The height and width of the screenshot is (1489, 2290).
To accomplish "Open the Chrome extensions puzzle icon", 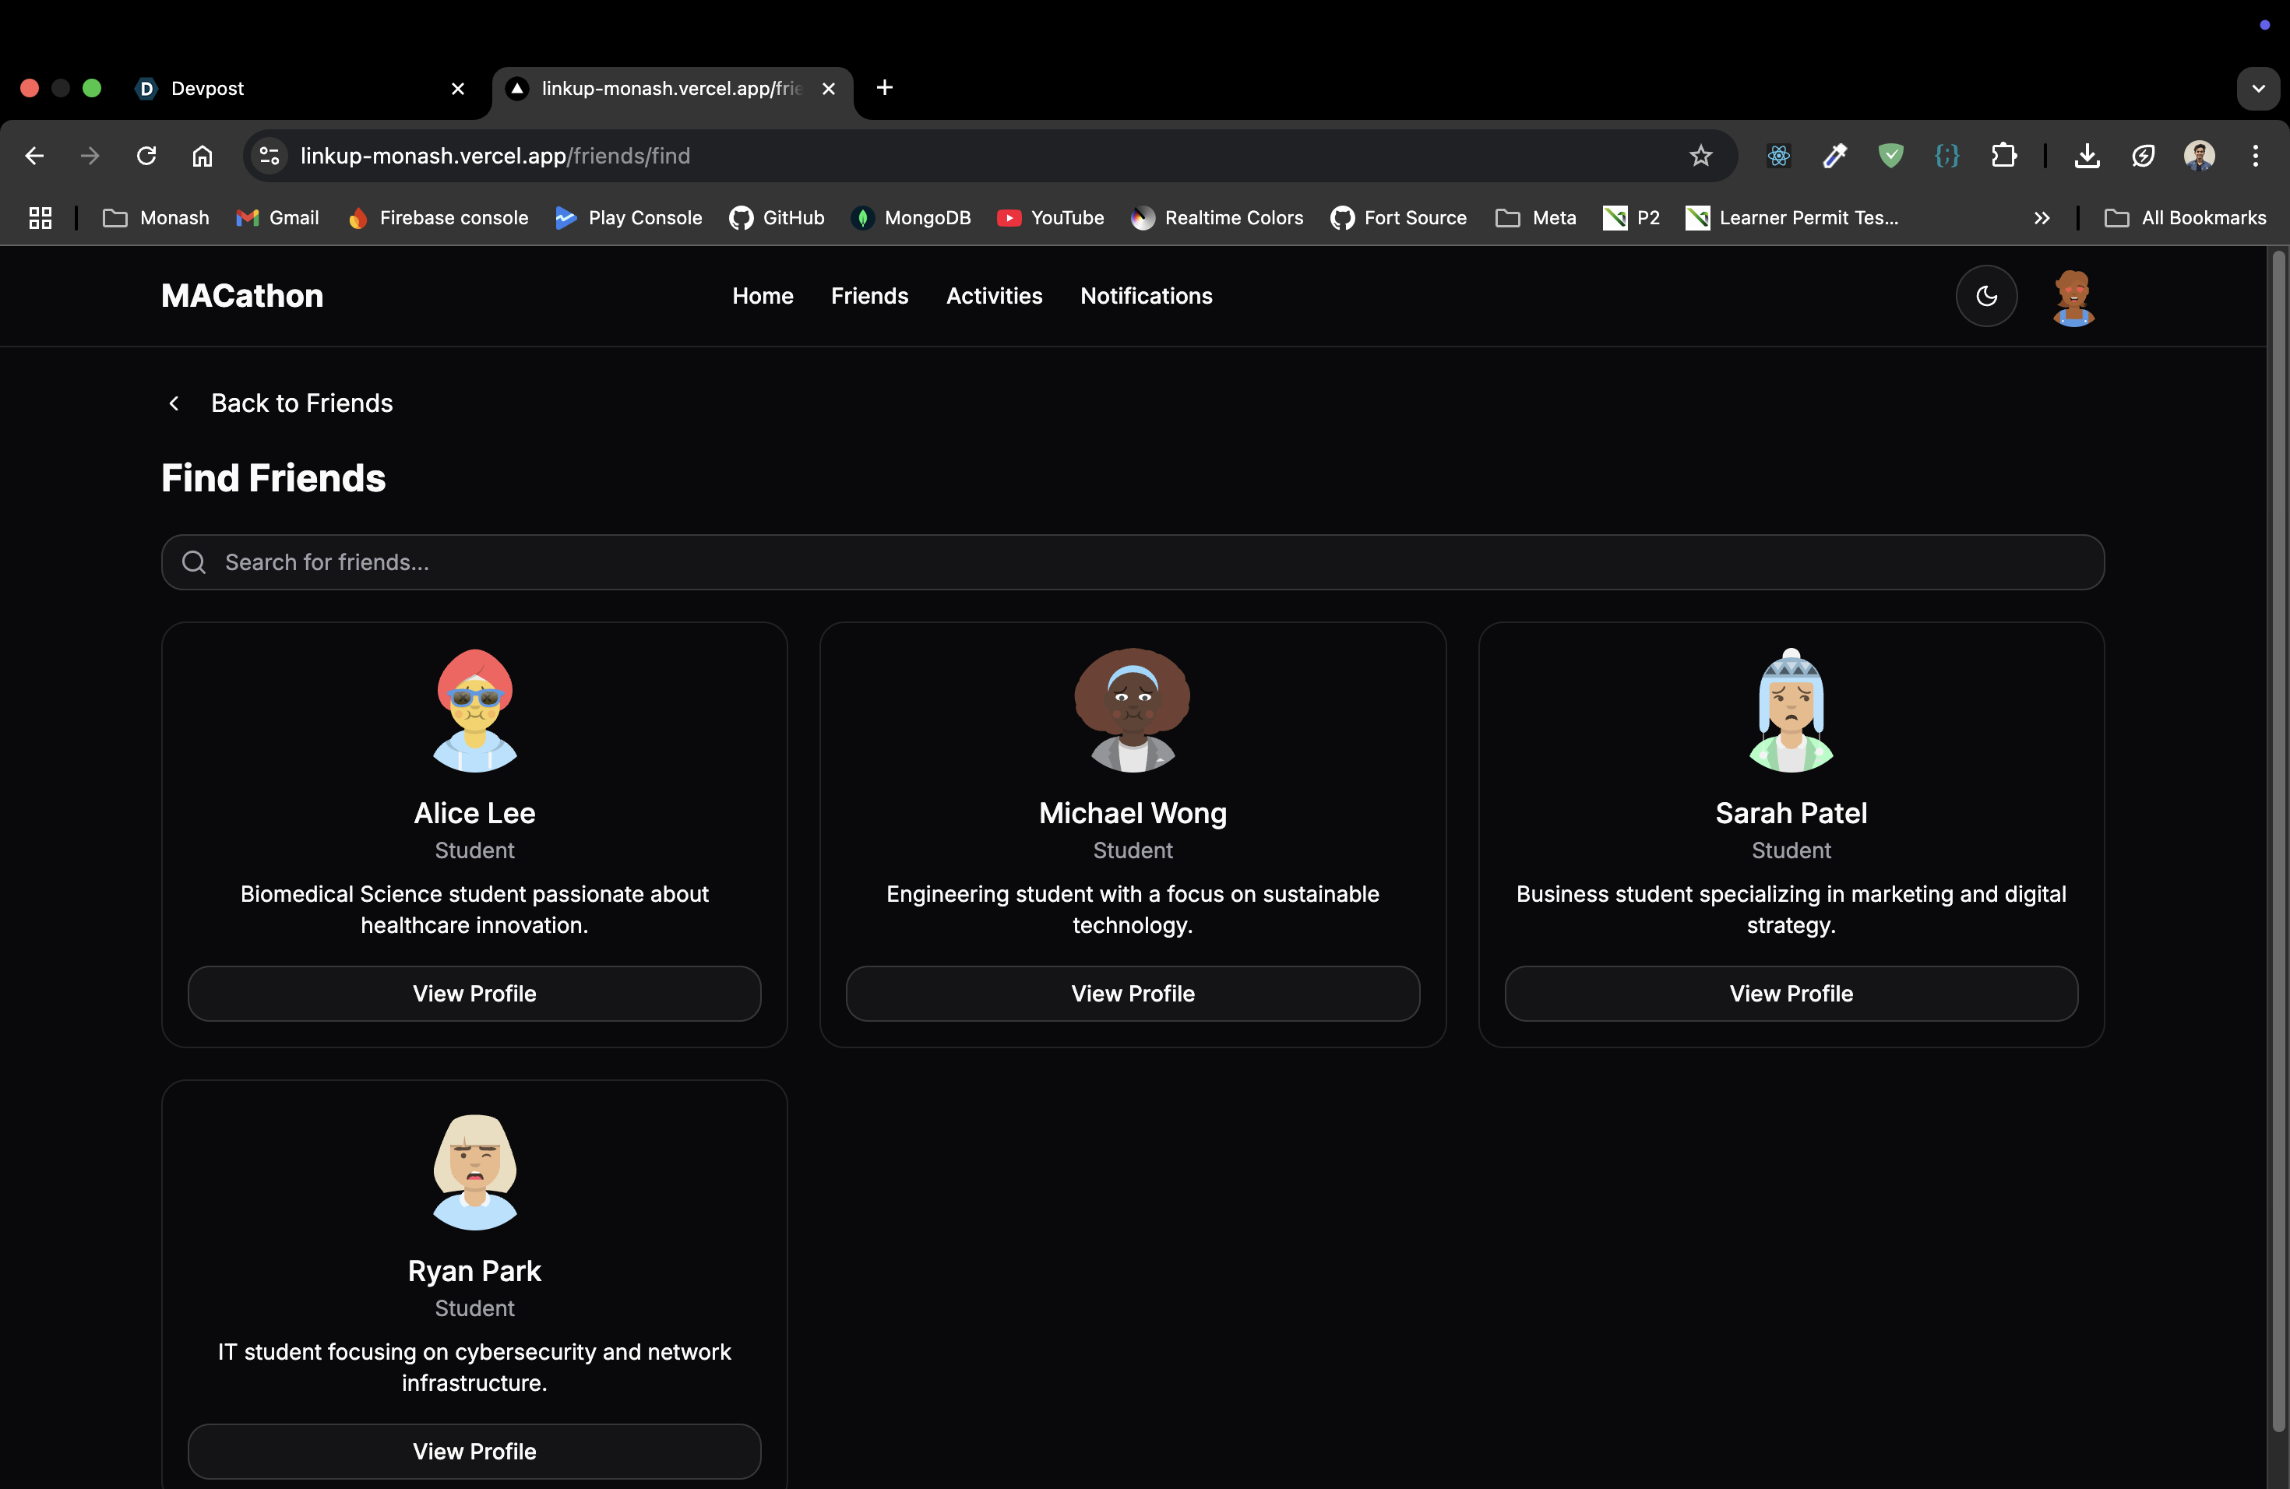I will 2004,156.
